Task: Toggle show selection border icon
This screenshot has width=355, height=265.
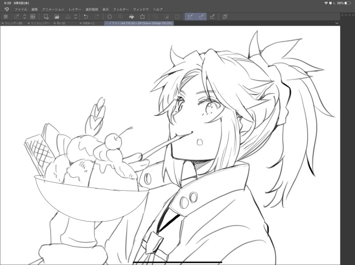Action: [177, 16]
